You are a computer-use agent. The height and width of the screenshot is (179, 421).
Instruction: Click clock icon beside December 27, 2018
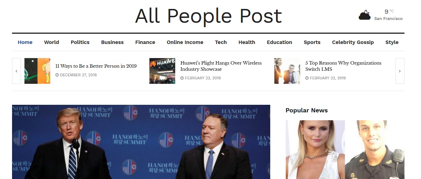[x=57, y=75]
